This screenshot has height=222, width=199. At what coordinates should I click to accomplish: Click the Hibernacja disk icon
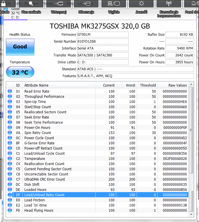click(x=86, y=3)
